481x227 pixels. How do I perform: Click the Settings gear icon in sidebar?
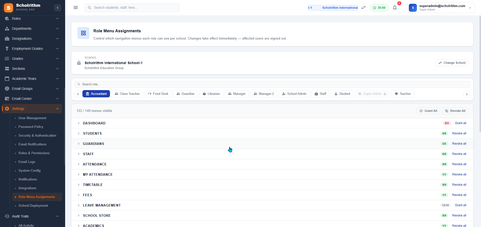point(7,109)
